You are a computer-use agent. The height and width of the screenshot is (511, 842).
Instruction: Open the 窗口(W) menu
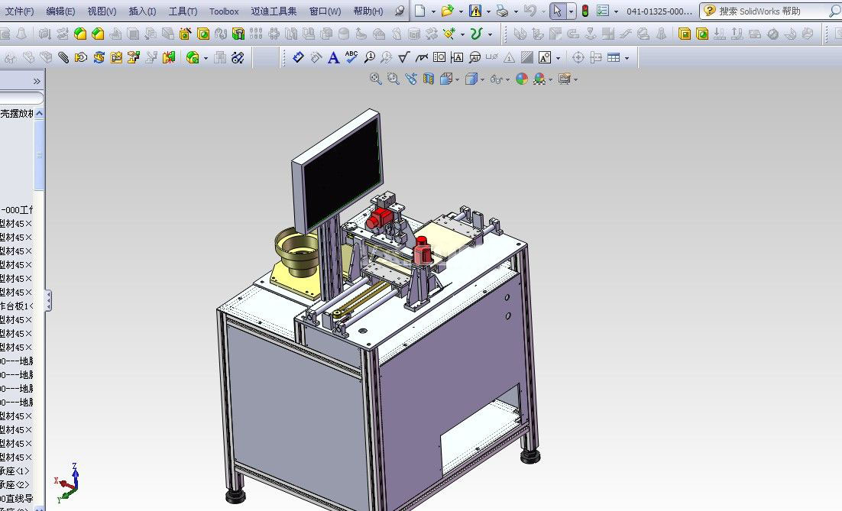pyautogui.click(x=325, y=11)
